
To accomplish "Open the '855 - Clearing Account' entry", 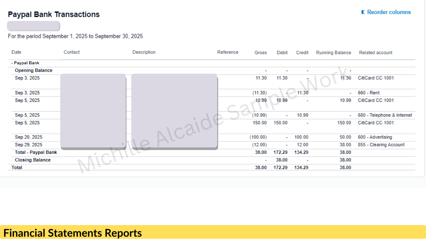I will click(381, 145).
